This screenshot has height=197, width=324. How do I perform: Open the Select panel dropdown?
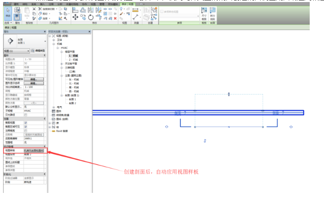8,22
